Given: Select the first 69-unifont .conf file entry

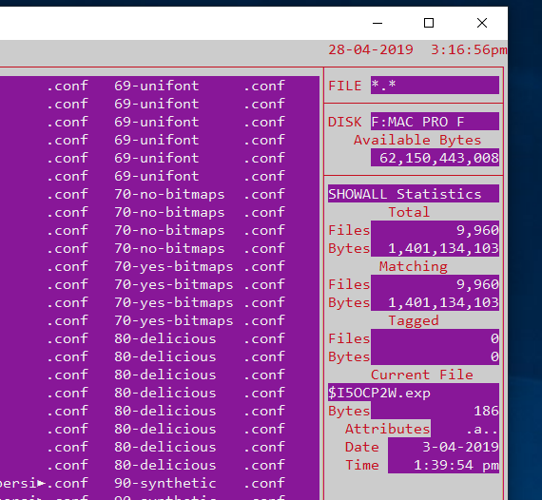Looking at the screenshot, I should coord(200,86).
